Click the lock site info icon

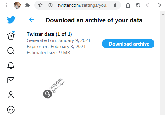[x=115, y=5]
